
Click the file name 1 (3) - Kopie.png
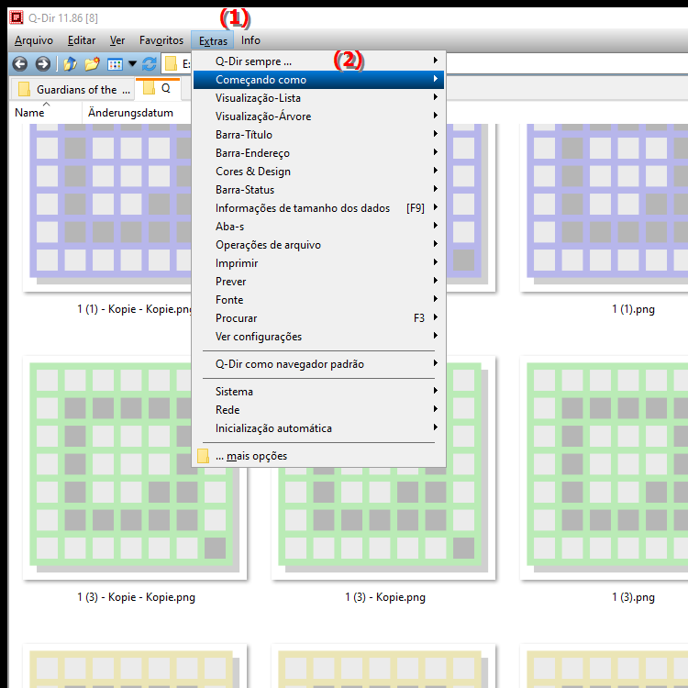(x=385, y=597)
